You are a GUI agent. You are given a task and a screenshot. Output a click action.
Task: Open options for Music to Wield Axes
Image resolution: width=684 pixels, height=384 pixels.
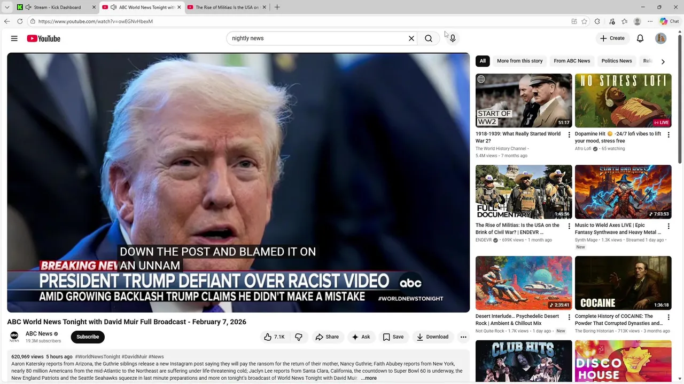click(x=669, y=226)
